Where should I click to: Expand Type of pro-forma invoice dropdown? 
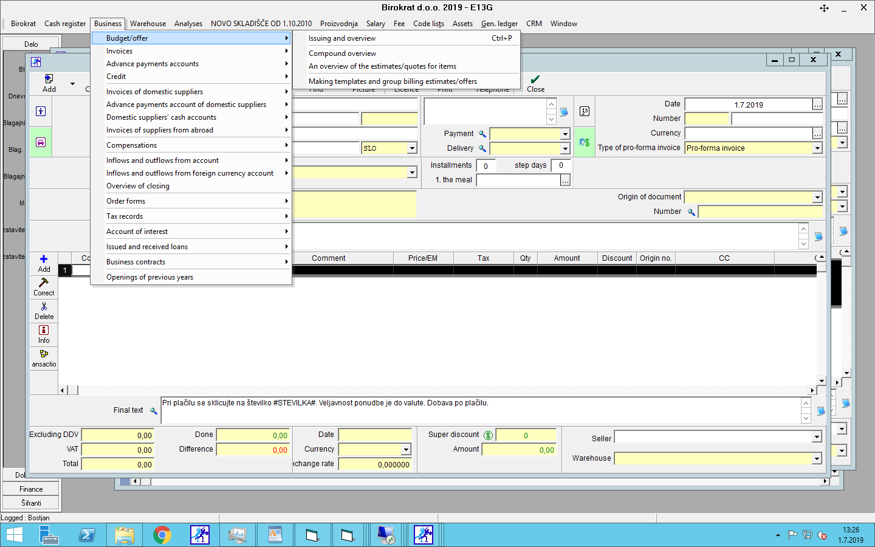817,148
